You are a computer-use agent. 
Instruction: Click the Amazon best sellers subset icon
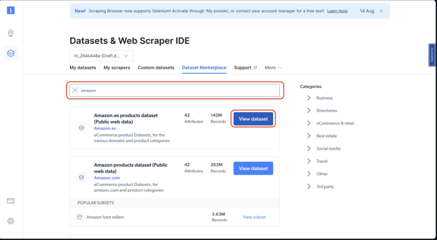click(x=80, y=217)
